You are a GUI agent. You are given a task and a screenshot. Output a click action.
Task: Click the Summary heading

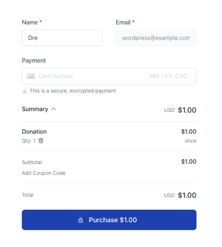(35, 109)
